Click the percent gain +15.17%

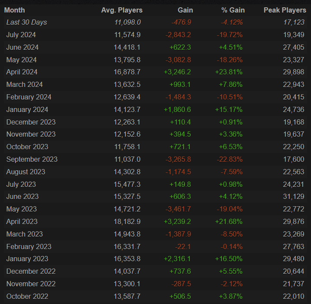(229, 109)
